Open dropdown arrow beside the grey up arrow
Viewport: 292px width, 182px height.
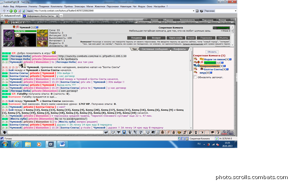(x=8, y=11)
